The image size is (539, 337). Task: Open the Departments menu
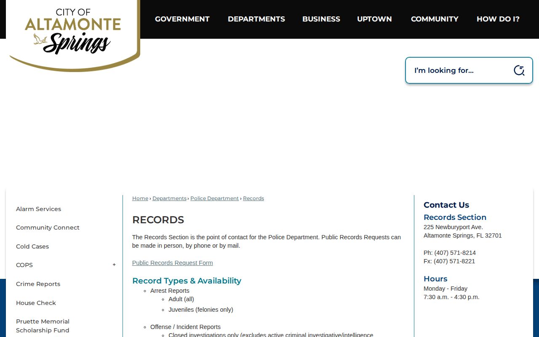[x=256, y=19]
